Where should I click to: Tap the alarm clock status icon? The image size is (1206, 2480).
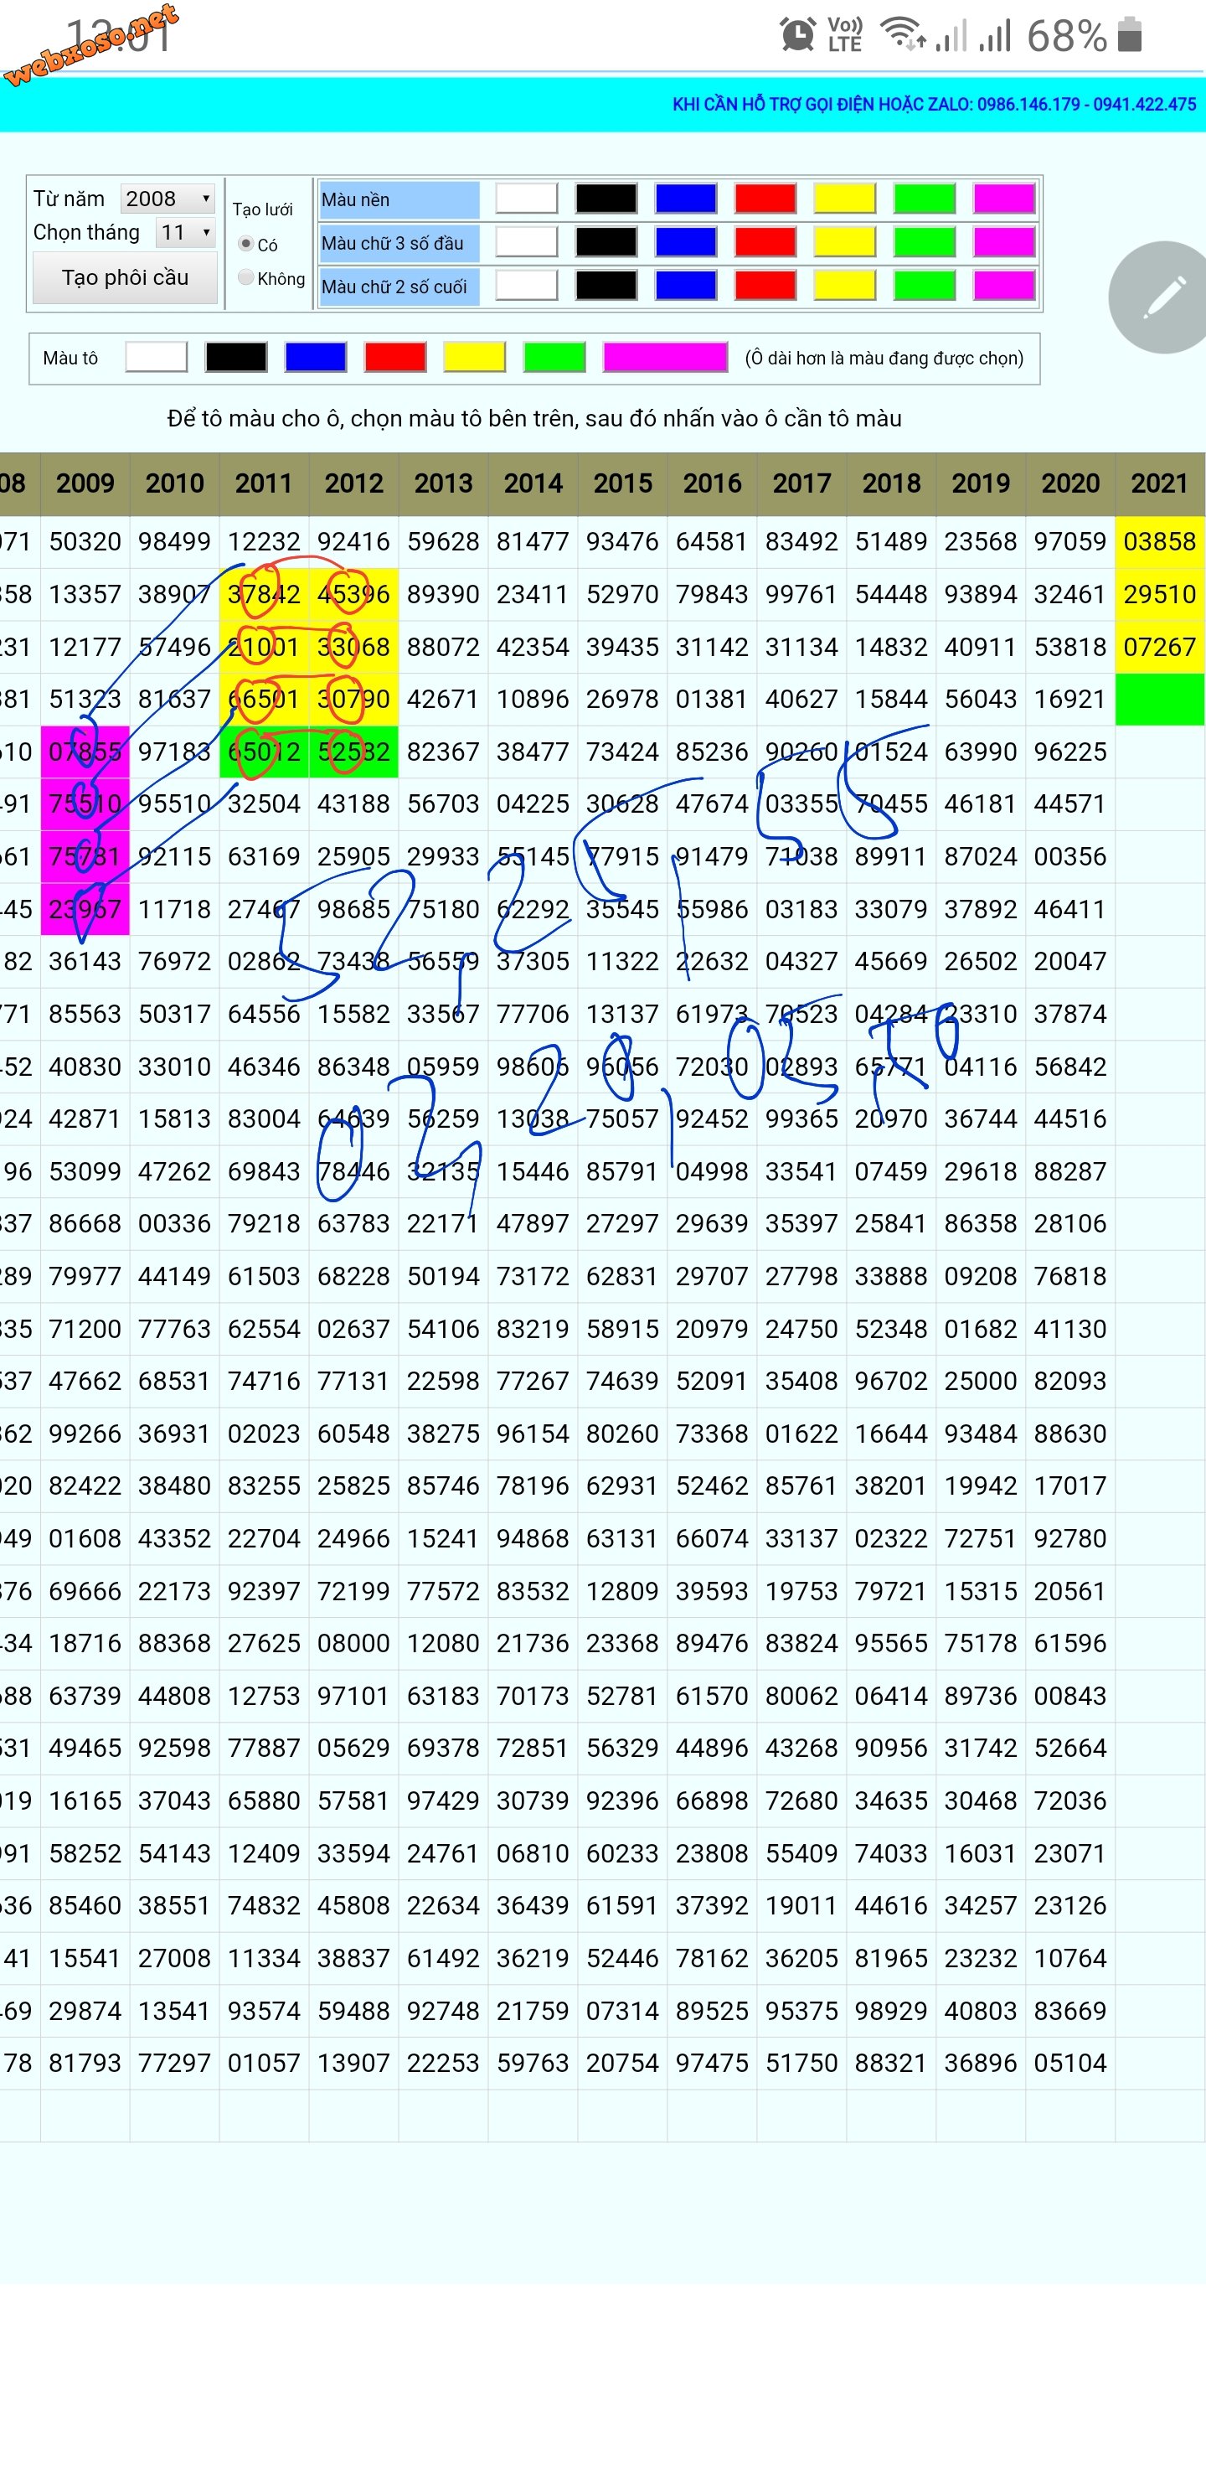click(797, 36)
